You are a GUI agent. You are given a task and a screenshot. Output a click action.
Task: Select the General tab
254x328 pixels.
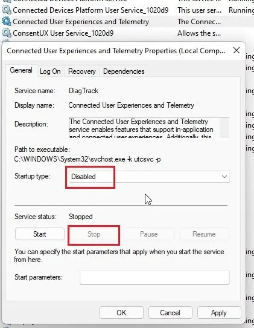click(x=21, y=70)
